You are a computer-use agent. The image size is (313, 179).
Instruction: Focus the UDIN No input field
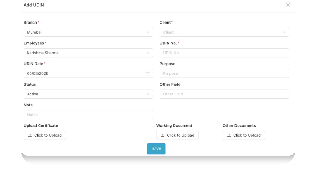[224, 53]
